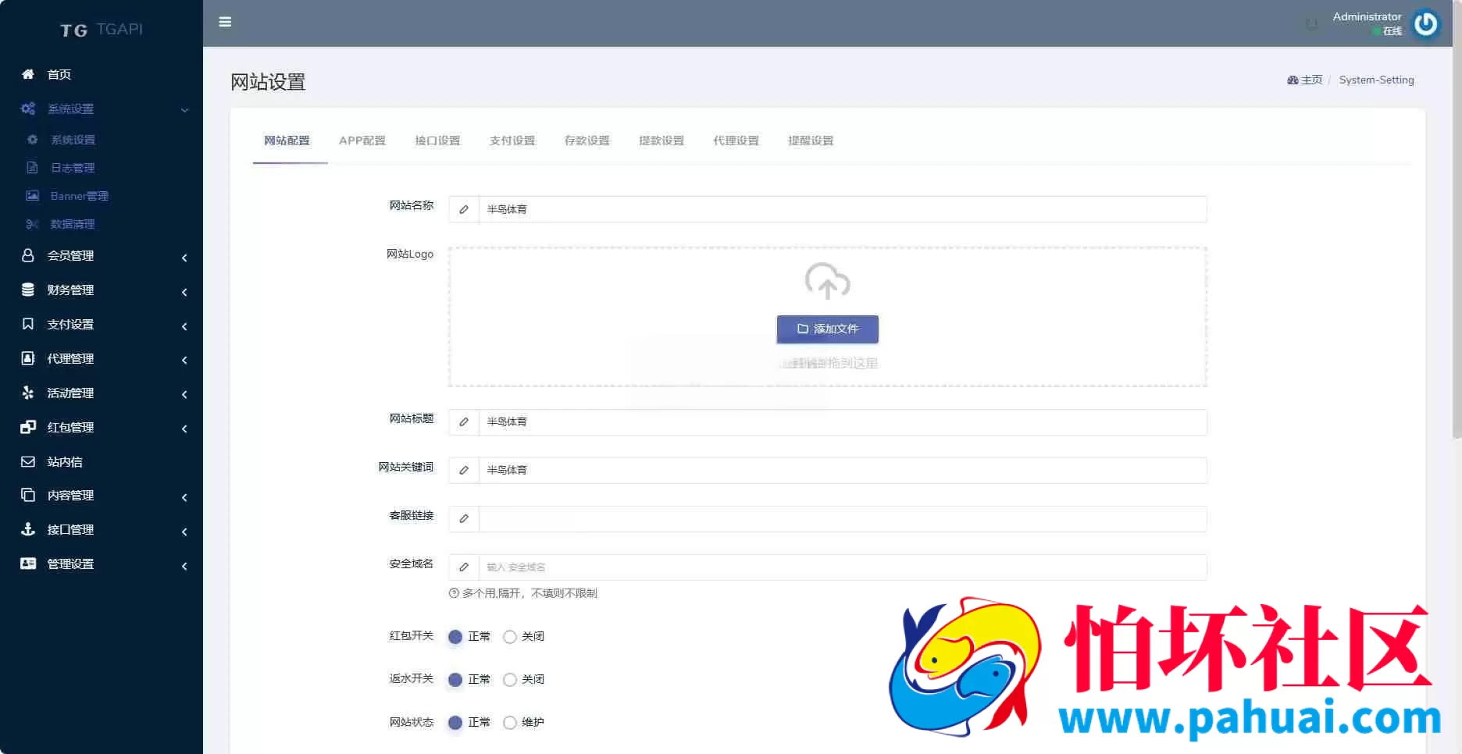Click the Administrator power avatar icon
The image size is (1462, 754).
[1426, 23]
